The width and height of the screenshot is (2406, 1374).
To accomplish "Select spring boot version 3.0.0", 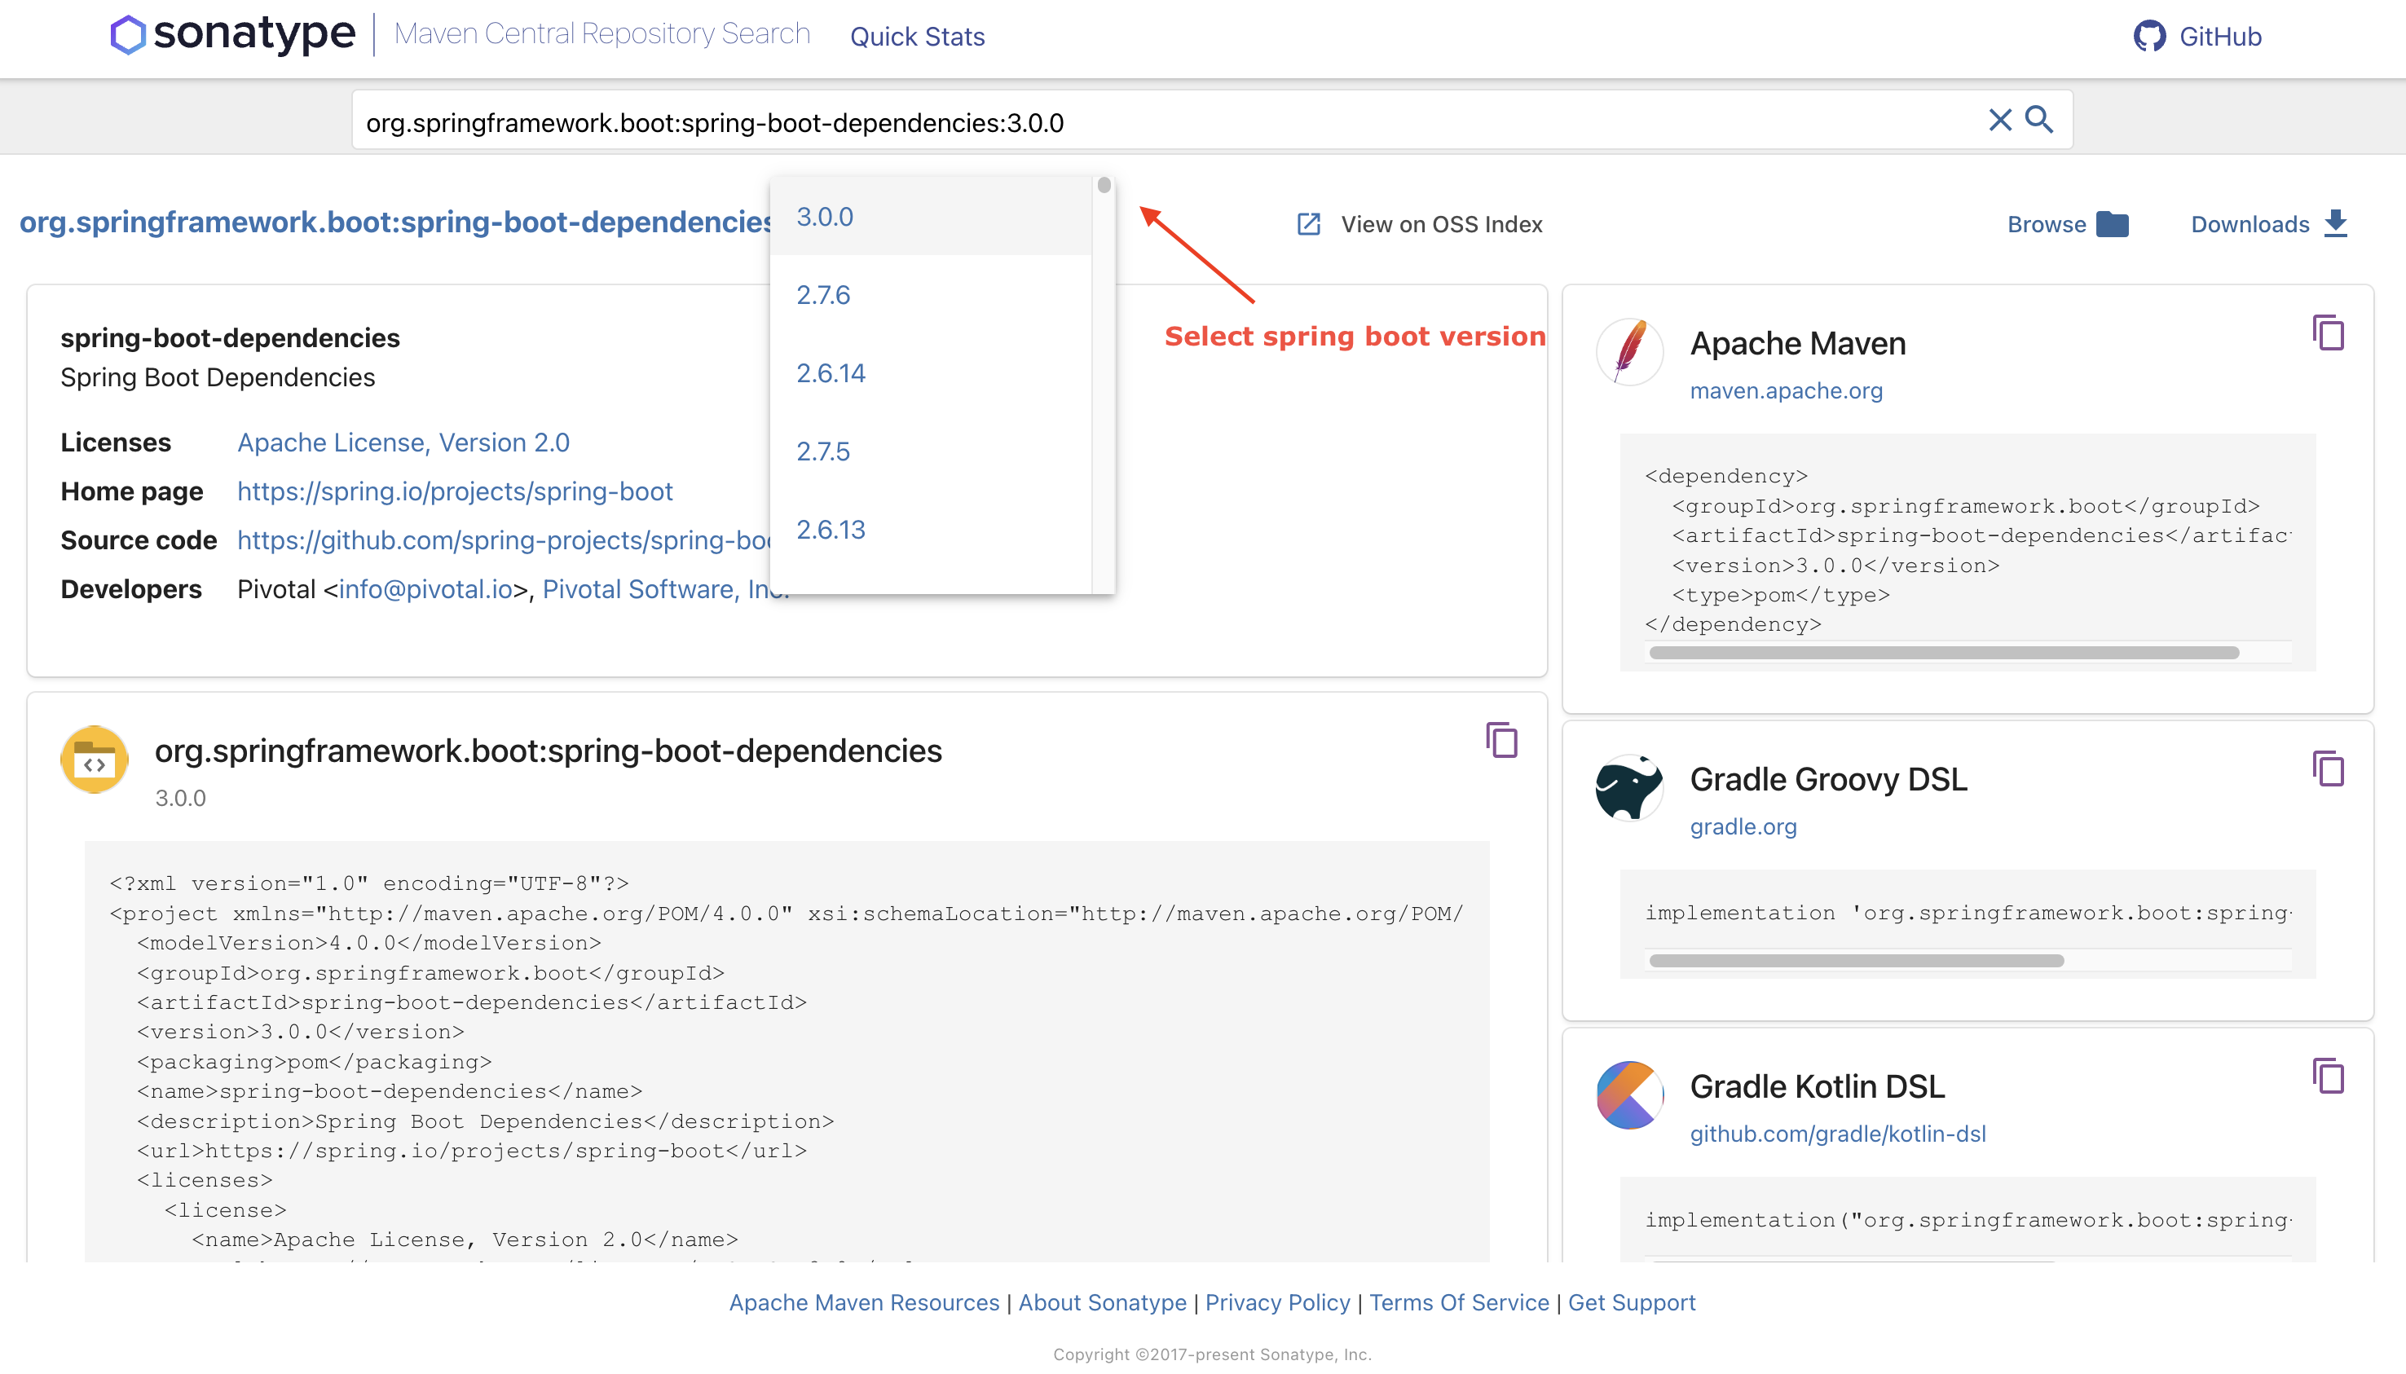I will [x=825, y=216].
